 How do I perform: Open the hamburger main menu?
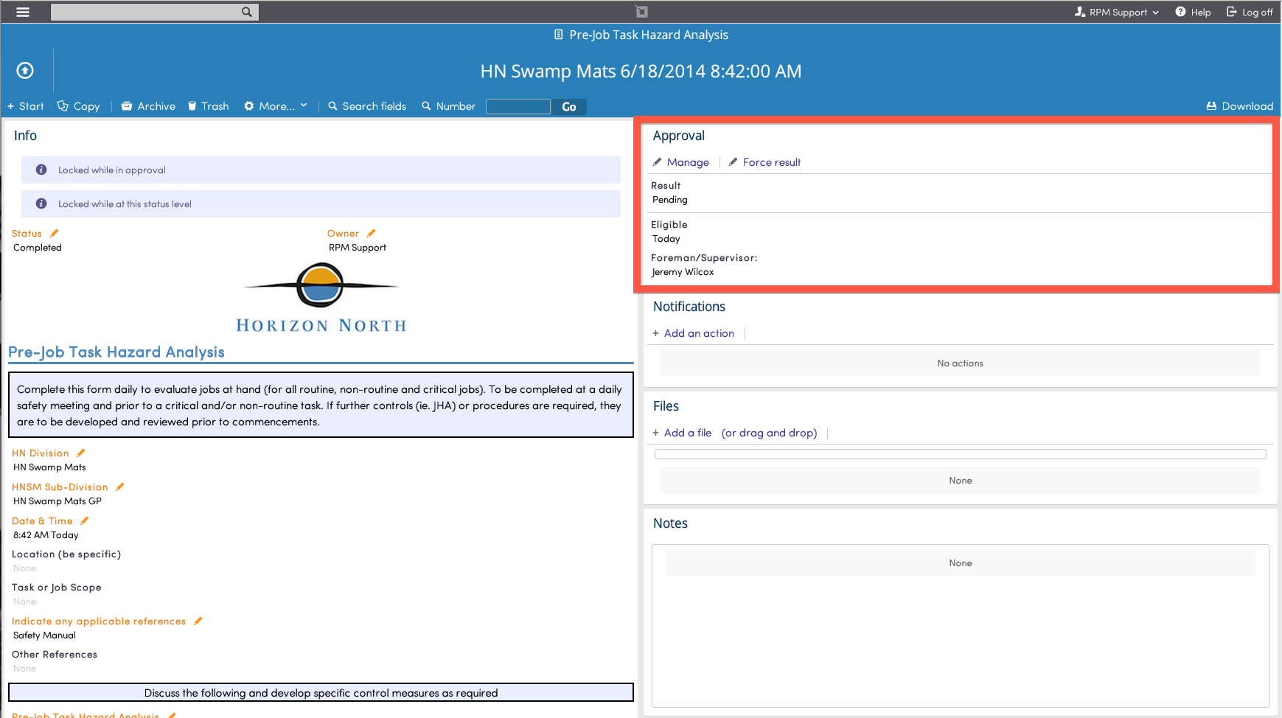tap(23, 12)
